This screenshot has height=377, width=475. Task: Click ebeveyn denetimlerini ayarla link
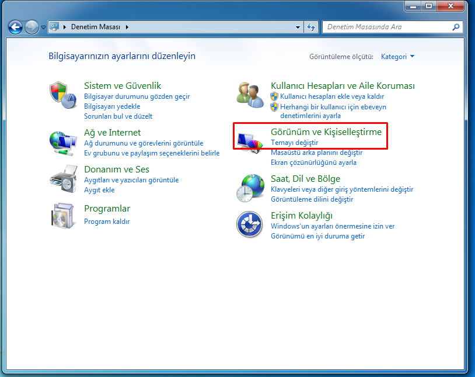coord(333,112)
